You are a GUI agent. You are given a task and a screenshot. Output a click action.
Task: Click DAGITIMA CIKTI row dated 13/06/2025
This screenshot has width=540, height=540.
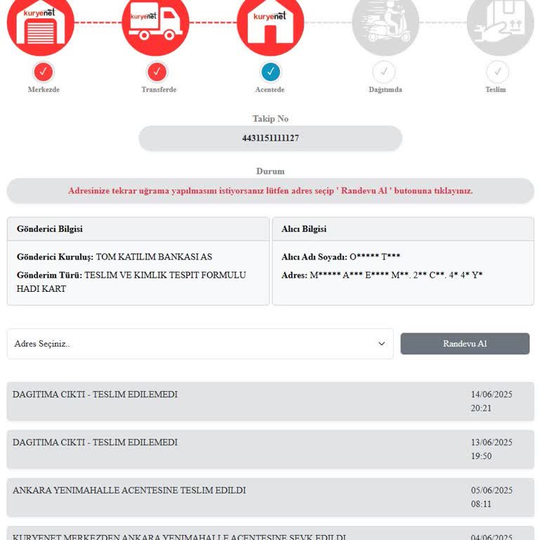(x=270, y=449)
